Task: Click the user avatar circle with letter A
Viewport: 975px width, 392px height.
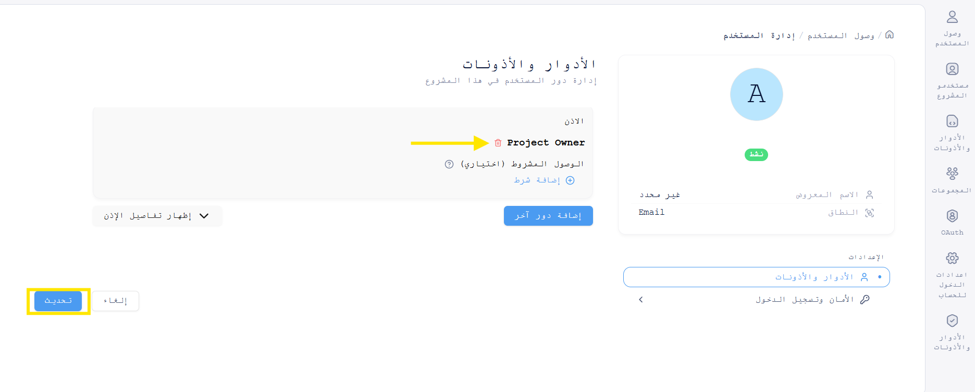Action: [x=756, y=94]
